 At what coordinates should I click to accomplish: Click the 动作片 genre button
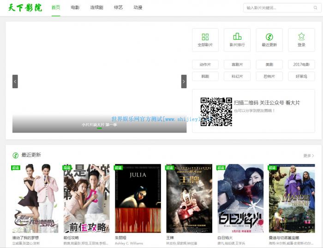(205, 65)
